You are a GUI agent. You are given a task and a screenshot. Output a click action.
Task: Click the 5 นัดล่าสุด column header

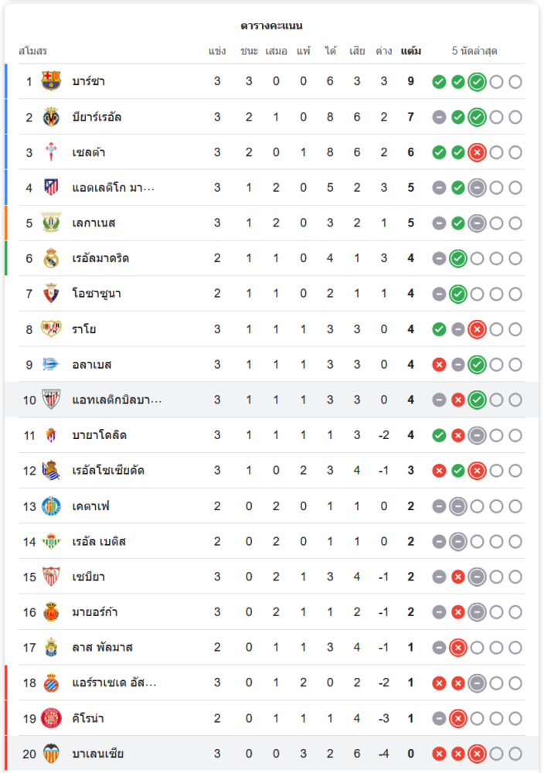coord(474,51)
